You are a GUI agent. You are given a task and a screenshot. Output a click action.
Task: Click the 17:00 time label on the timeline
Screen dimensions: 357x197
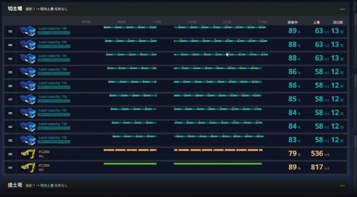click(262, 22)
